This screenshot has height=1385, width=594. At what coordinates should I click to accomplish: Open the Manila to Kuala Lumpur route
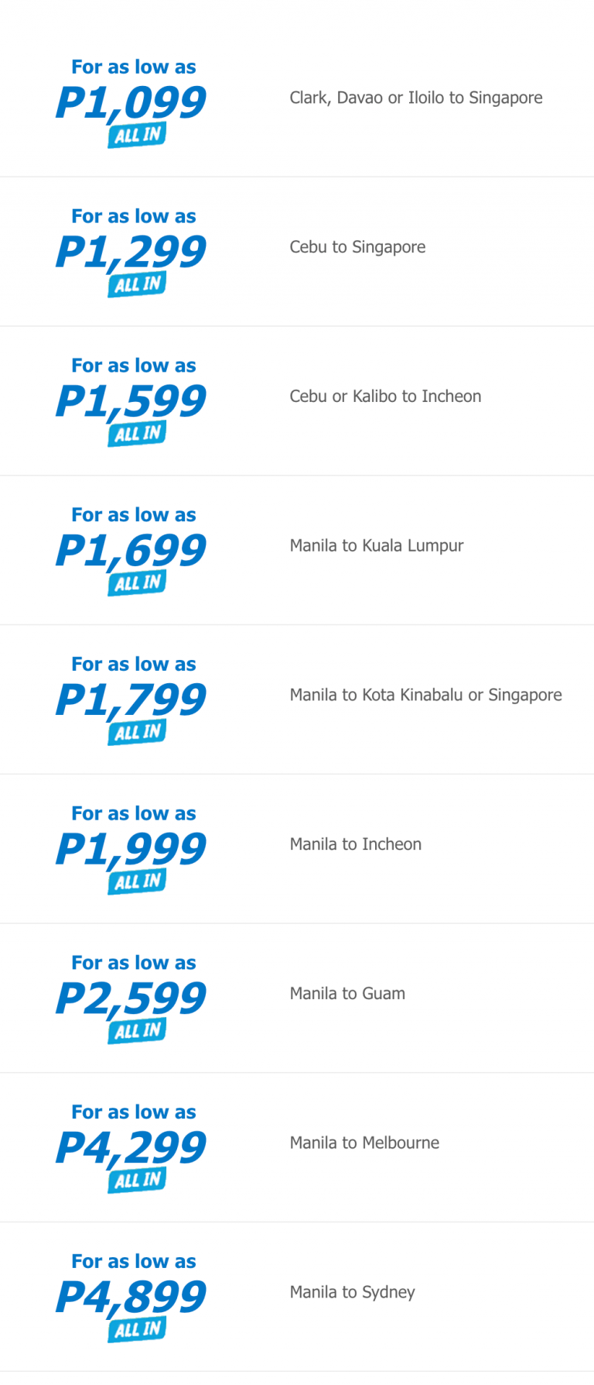tap(377, 546)
